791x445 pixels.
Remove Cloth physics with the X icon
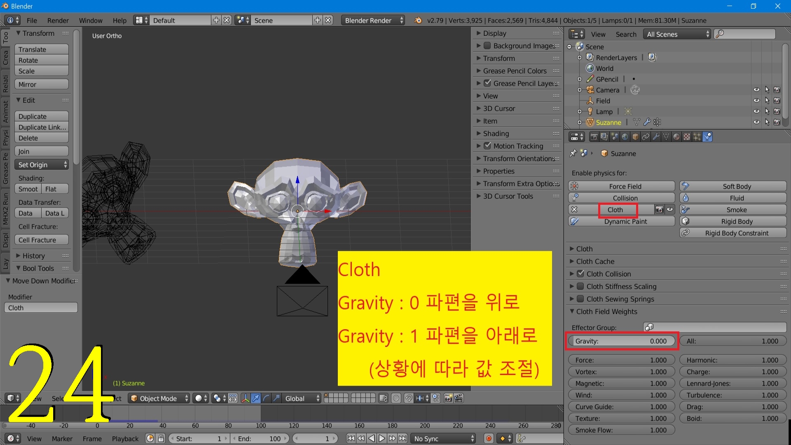coord(574,210)
